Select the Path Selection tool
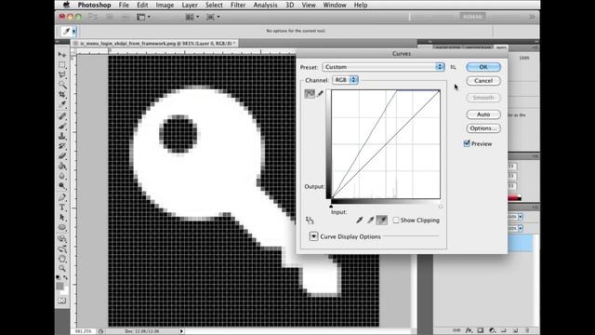The height and width of the screenshot is (335, 595). click(x=62, y=218)
